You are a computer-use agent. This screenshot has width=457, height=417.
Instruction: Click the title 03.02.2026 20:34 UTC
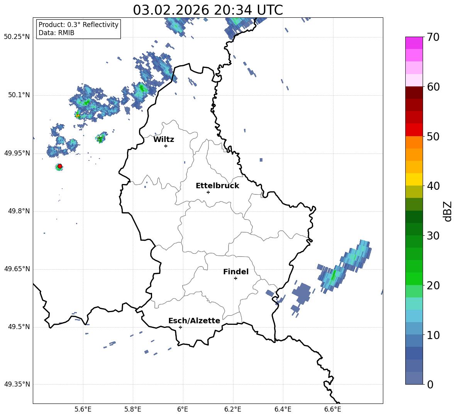208,10
